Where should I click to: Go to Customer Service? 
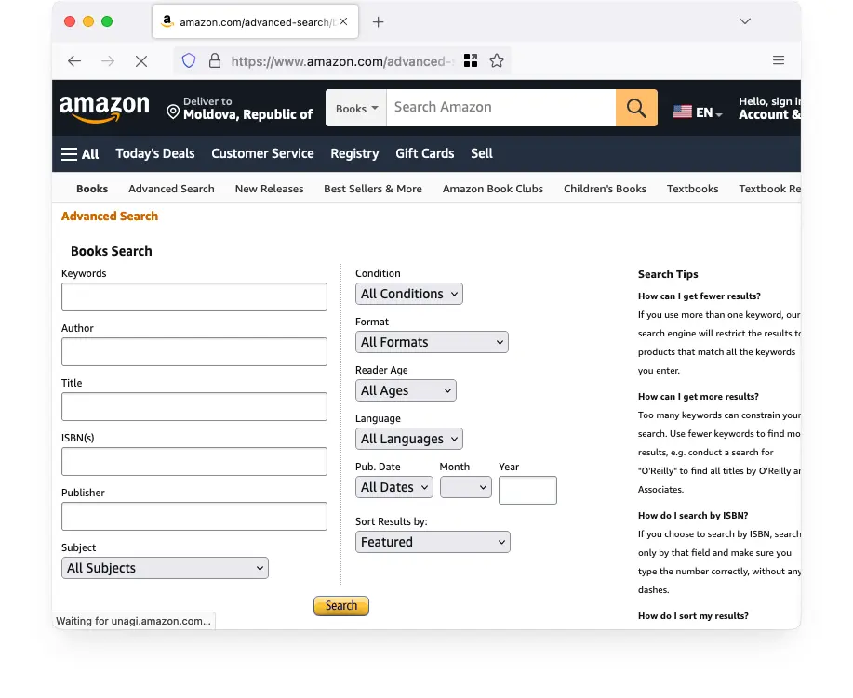(262, 154)
